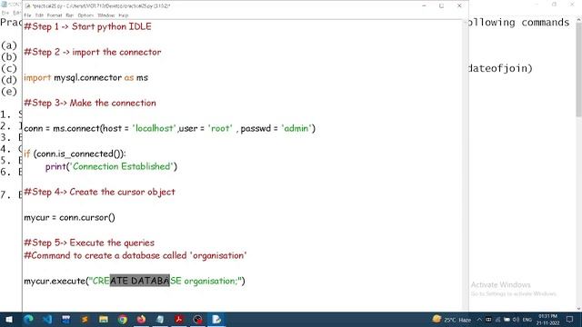
Task: Open Adobe Acrobat from the taskbar
Action: coord(179,319)
